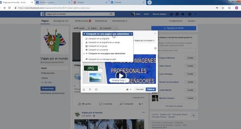Bookmark this page with the star icon
This screenshot has height=129, width=241.
click(223, 8)
